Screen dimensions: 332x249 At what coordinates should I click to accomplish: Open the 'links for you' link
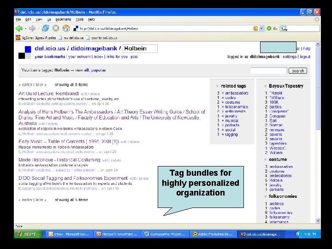[x=117, y=57]
